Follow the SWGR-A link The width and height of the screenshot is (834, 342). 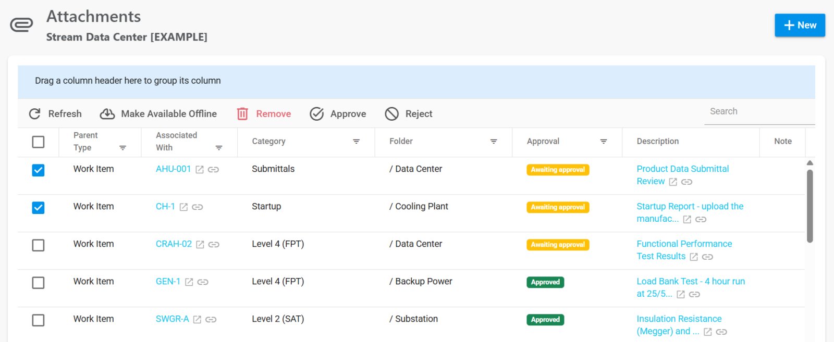pos(173,319)
